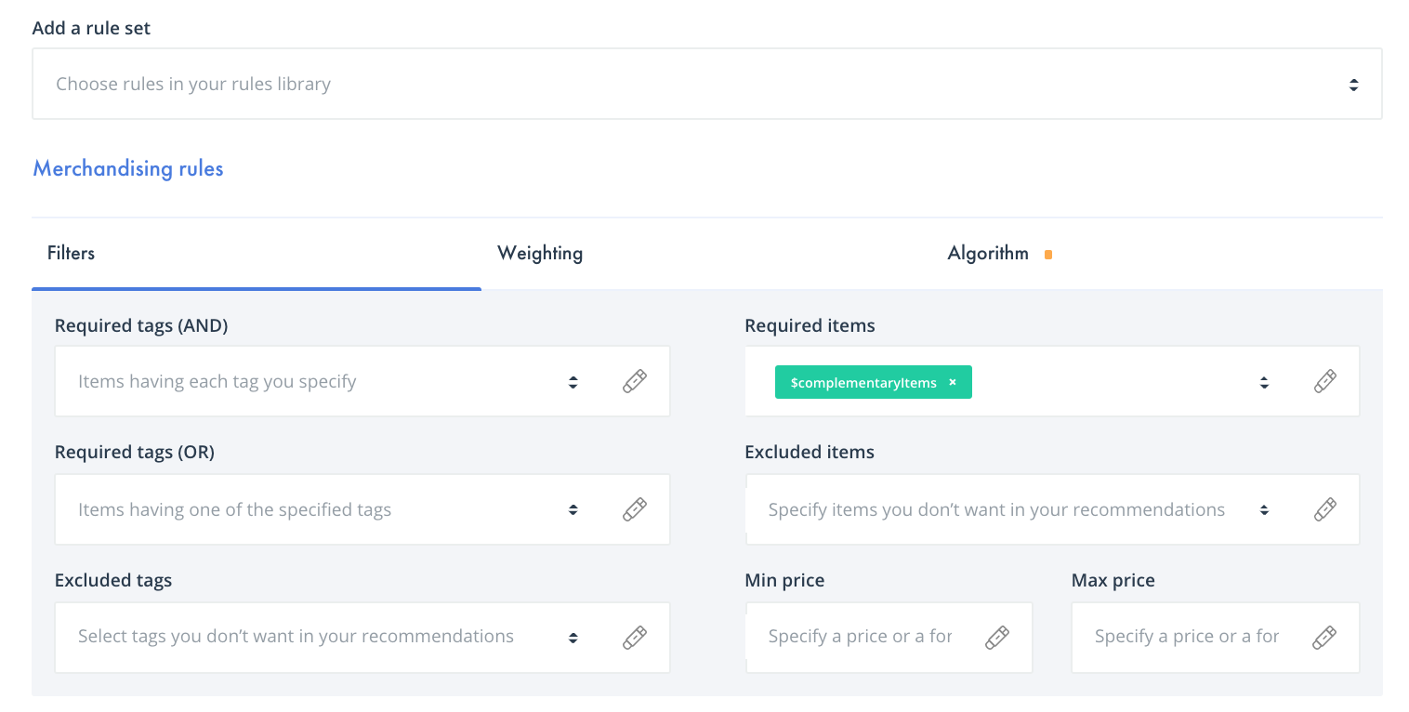Click pencil icon for Required items
Viewport: 1409px width, 712px height.
tap(1325, 381)
